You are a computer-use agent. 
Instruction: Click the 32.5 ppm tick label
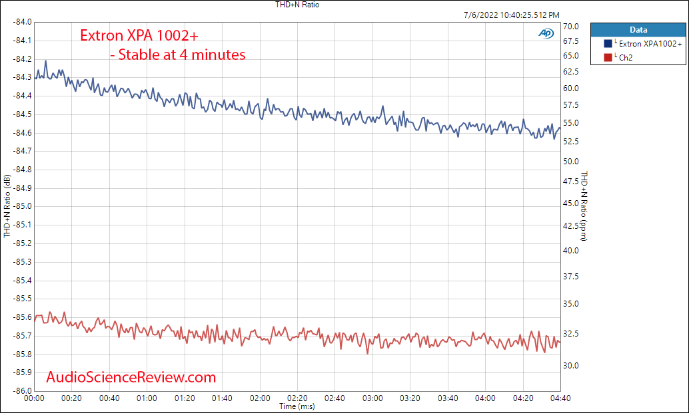(x=571, y=334)
